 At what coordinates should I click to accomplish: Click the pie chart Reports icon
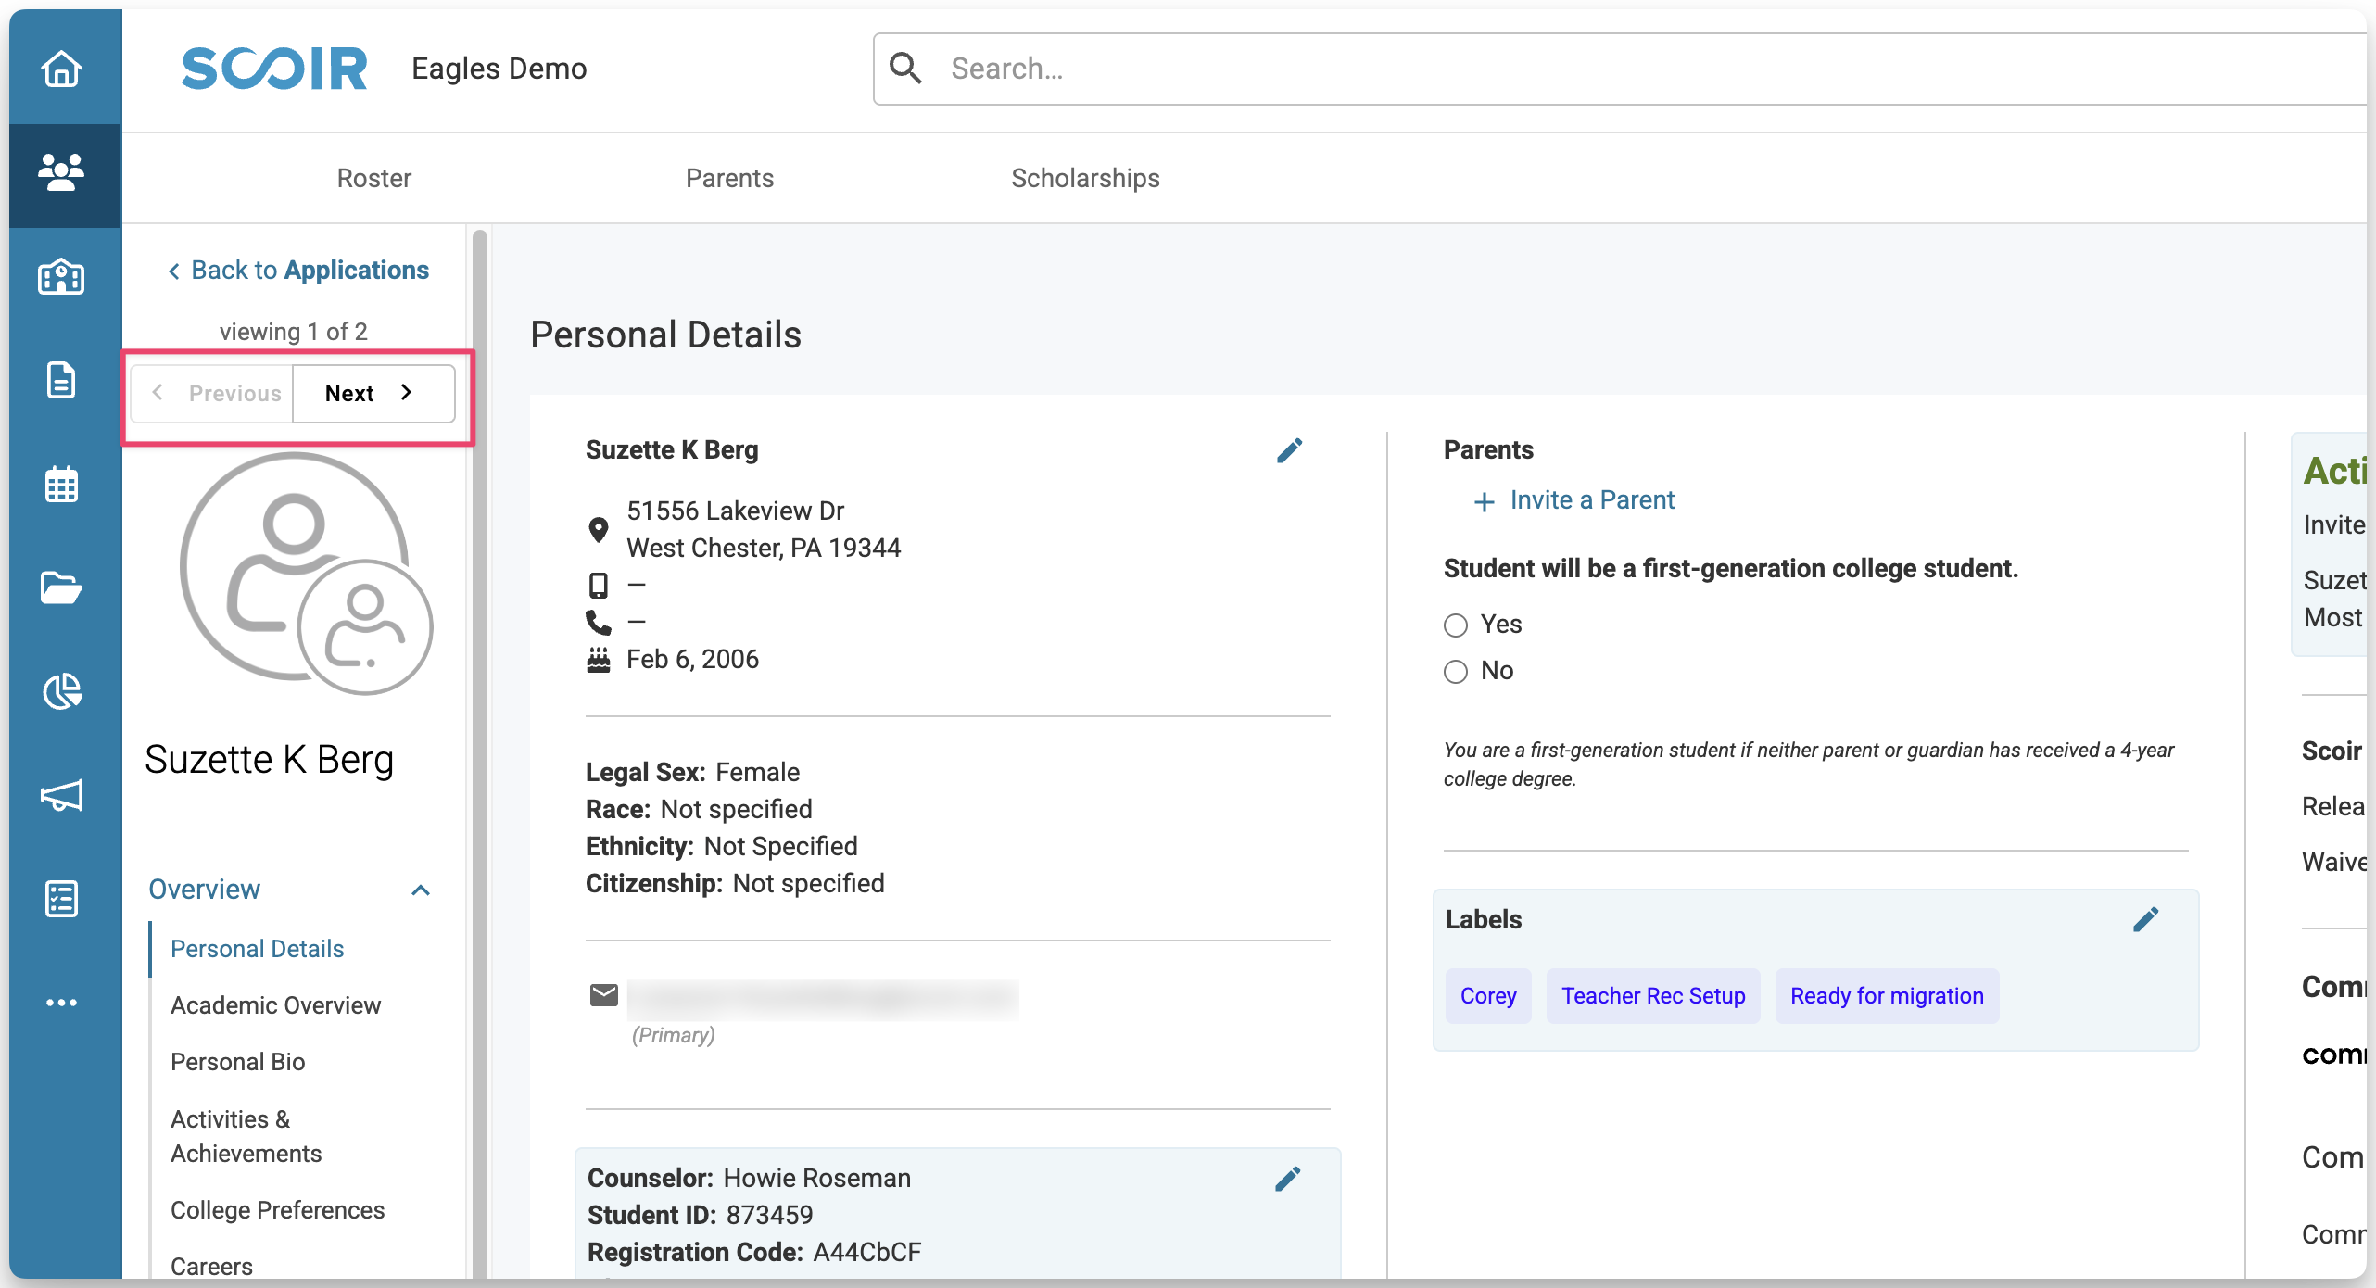(x=61, y=691)
